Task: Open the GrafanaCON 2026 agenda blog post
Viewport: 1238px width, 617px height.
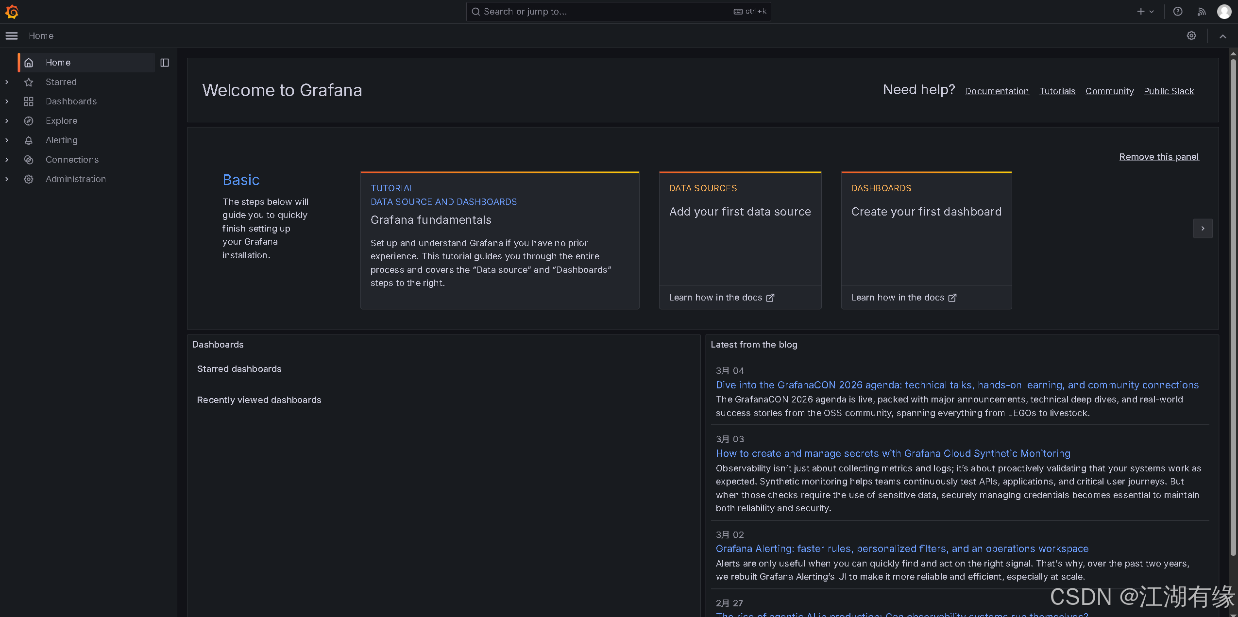Action: point(957,385)
